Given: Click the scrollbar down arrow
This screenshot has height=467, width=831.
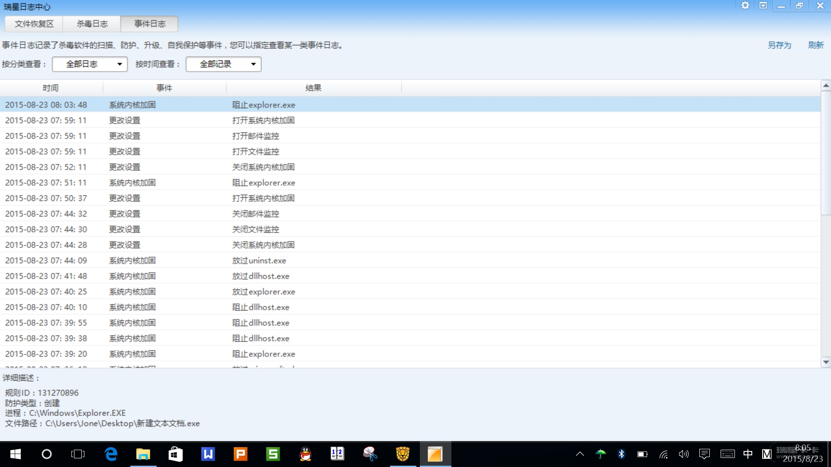Looking at the screenshot, I should [x=826, y=362].
